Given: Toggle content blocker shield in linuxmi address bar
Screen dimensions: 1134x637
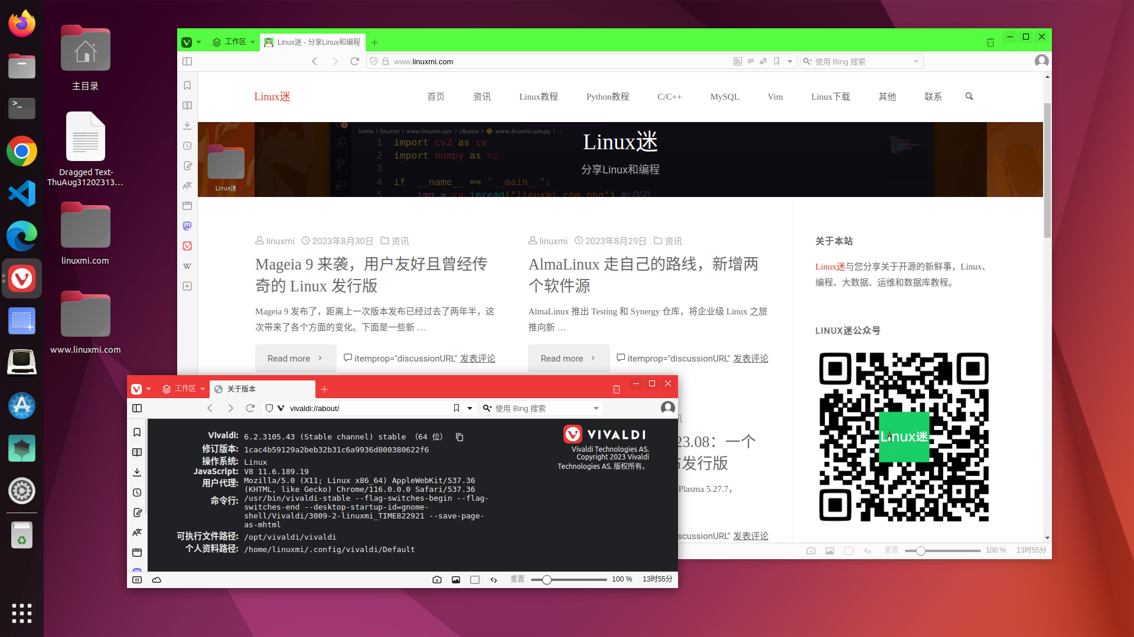Looking at the screenshot, I should [373, 61].
